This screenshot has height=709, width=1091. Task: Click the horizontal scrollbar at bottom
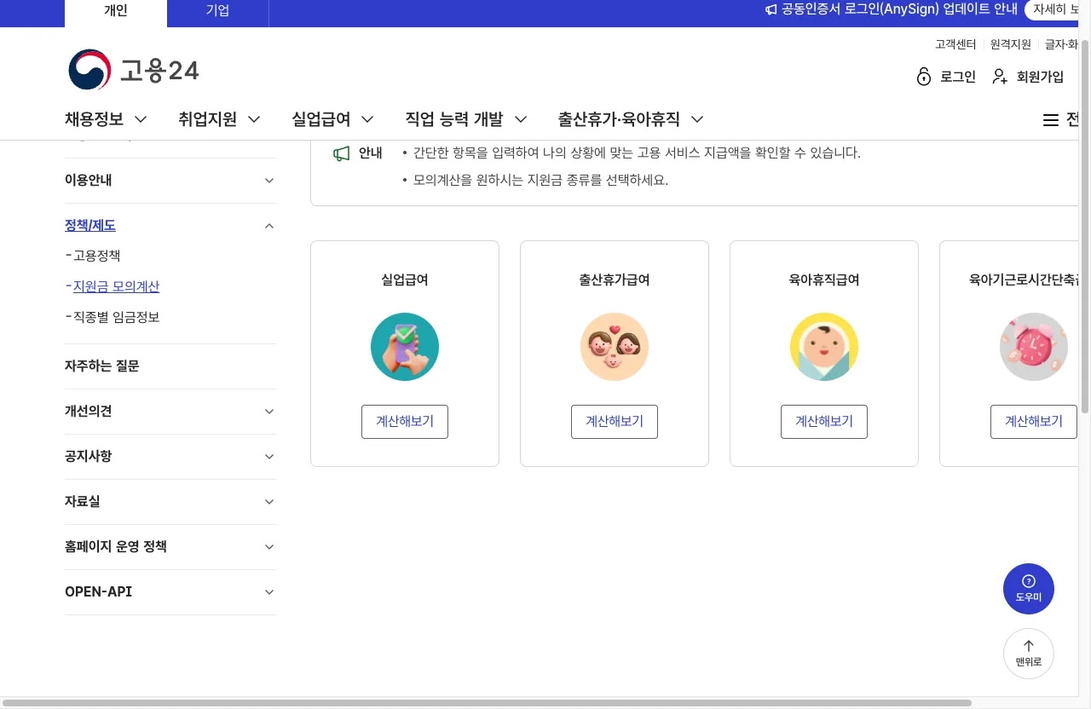[486, 703]
